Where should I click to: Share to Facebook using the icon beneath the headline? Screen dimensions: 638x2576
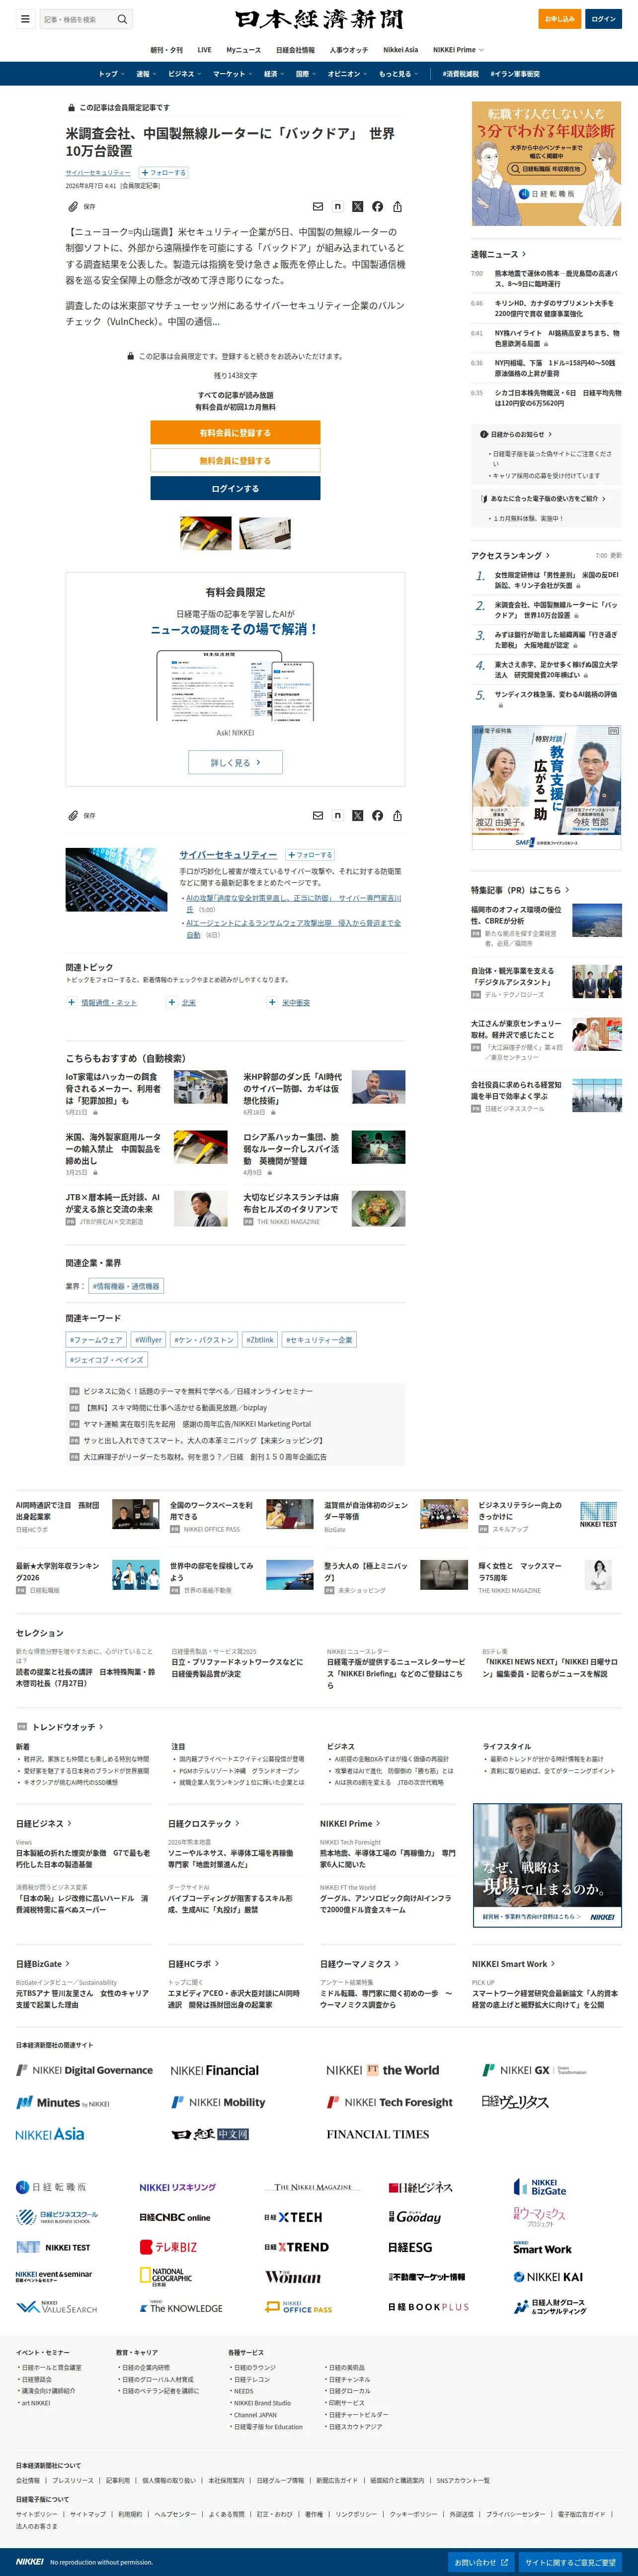click(378, 207)
